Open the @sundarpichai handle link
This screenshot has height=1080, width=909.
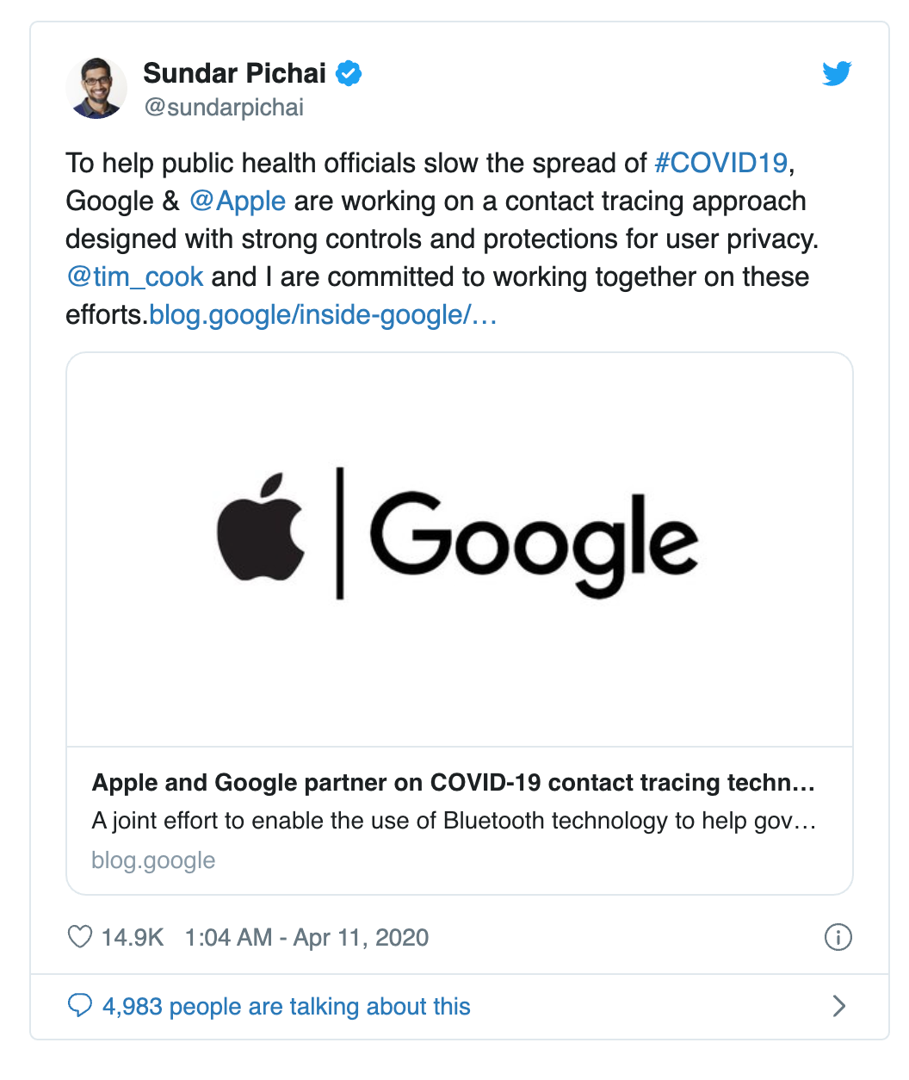pos(224,108)
